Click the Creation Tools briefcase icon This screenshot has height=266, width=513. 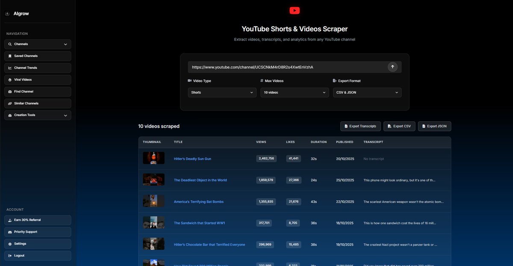coord(10,115)
